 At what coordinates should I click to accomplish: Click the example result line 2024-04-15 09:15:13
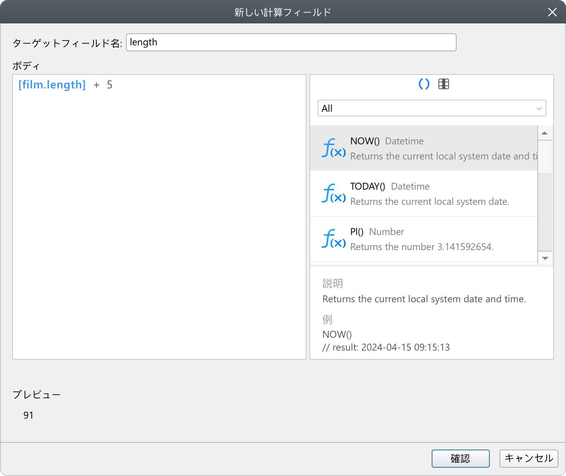point(386,347)
